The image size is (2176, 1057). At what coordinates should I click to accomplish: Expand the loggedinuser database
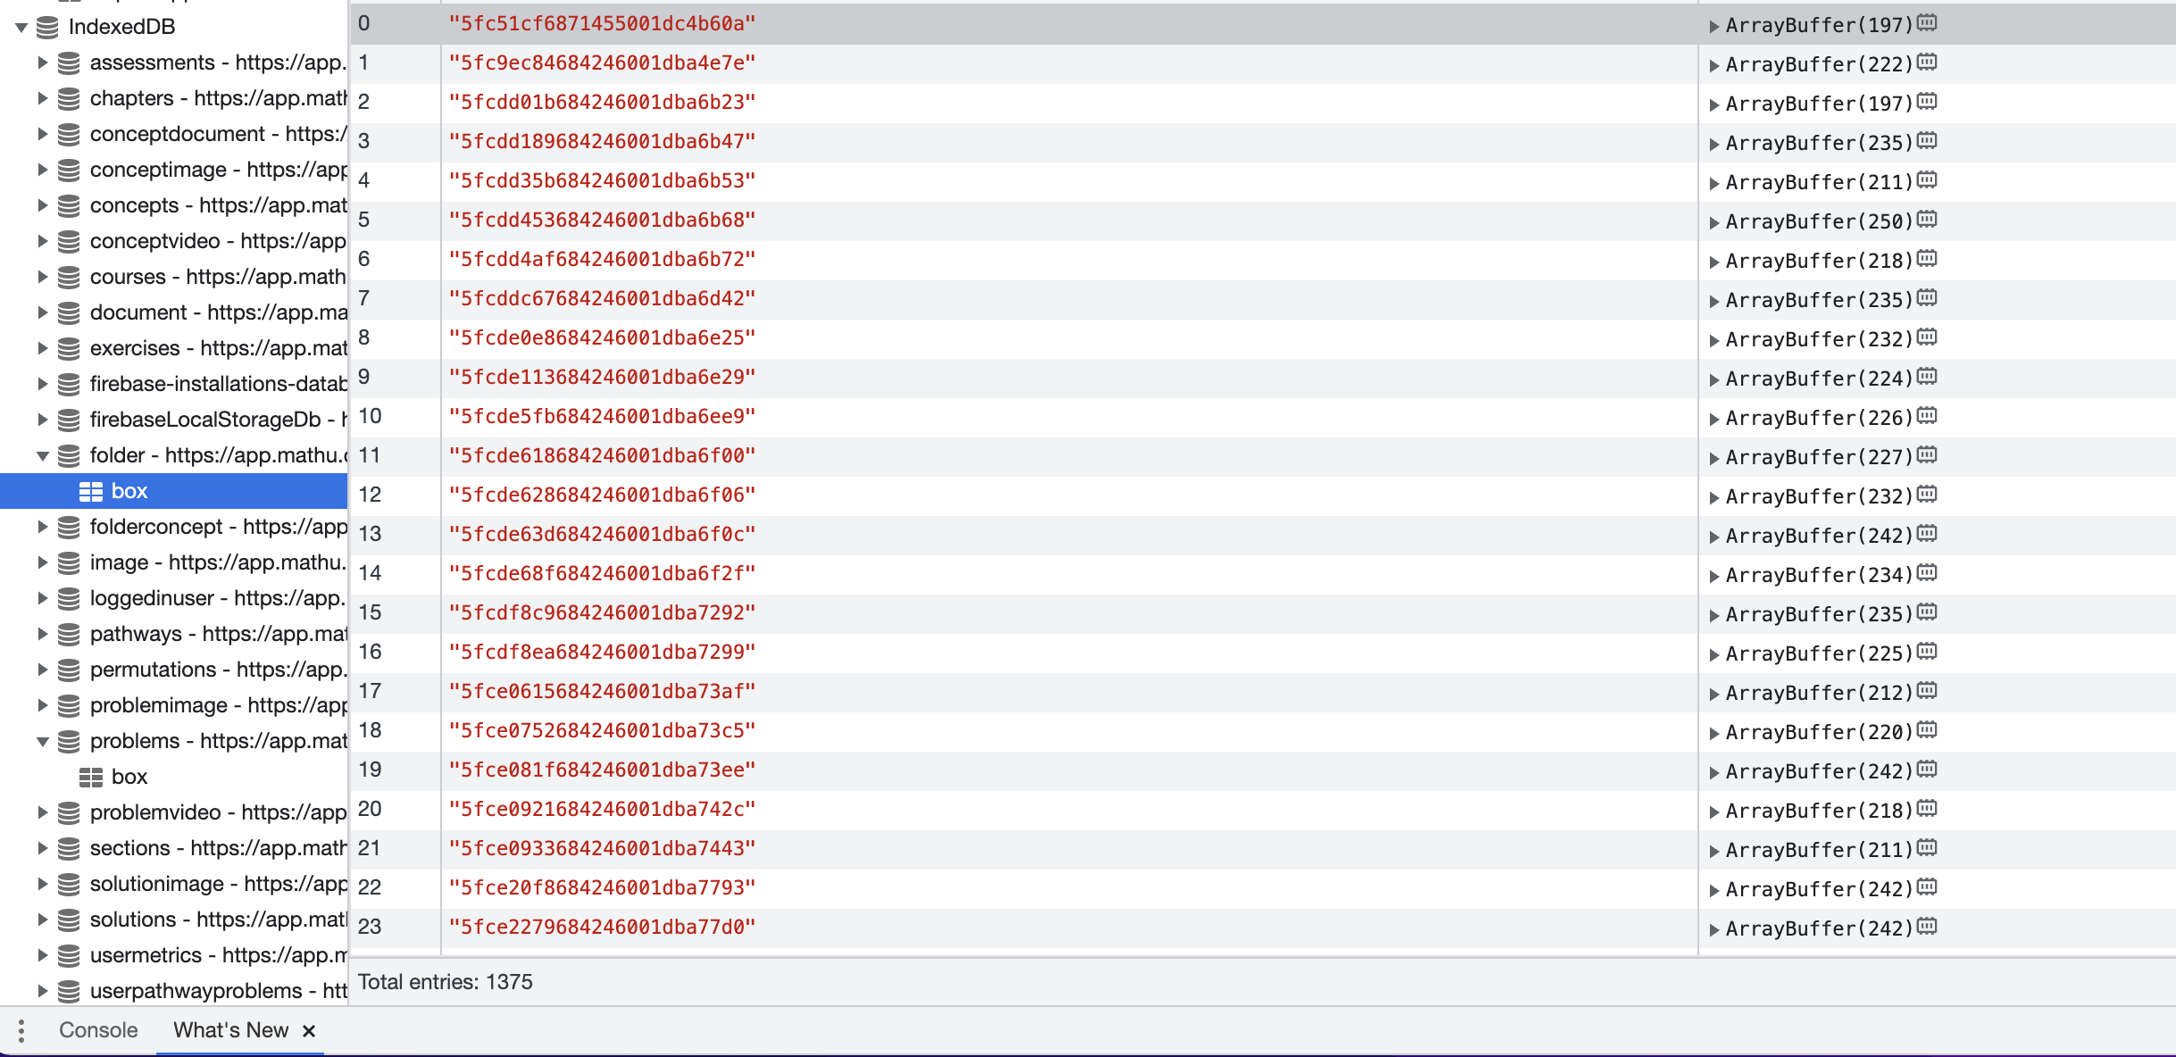point(42,598)
